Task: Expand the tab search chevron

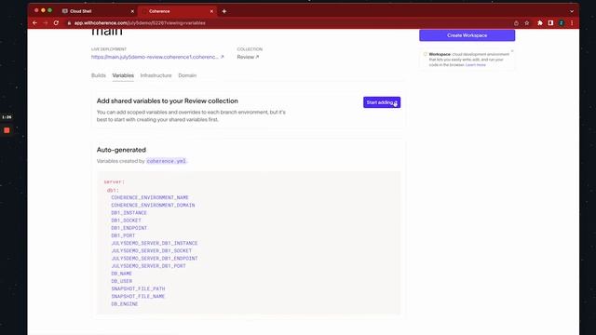Action: pyautogui.click(x=572, y=11)
